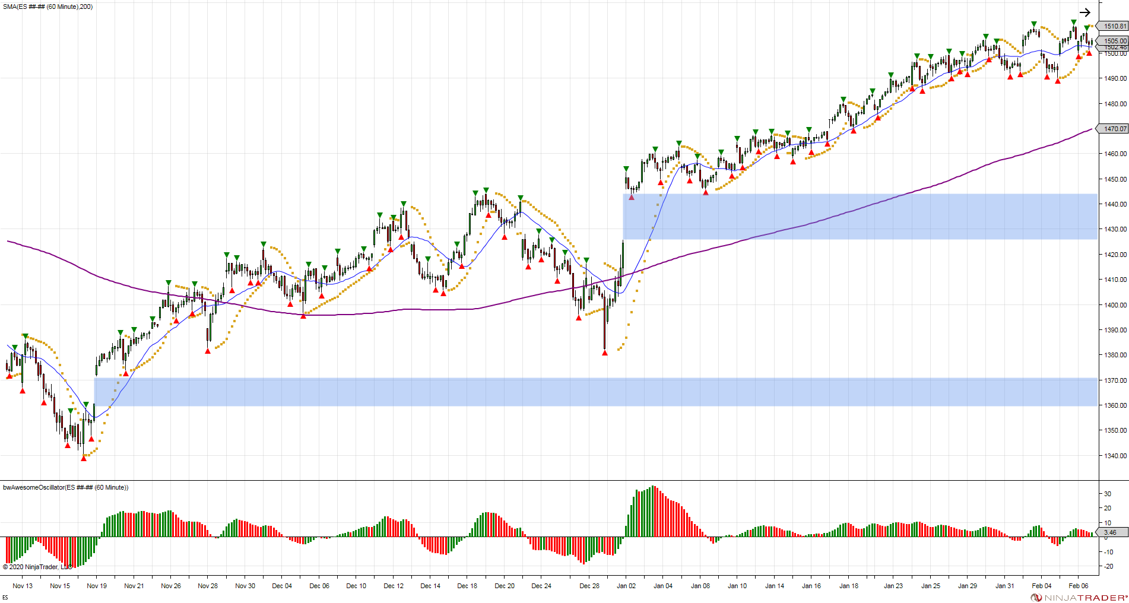Click the bwAwesomeOscillator indicator label
1129x603 pixels.
65,487
